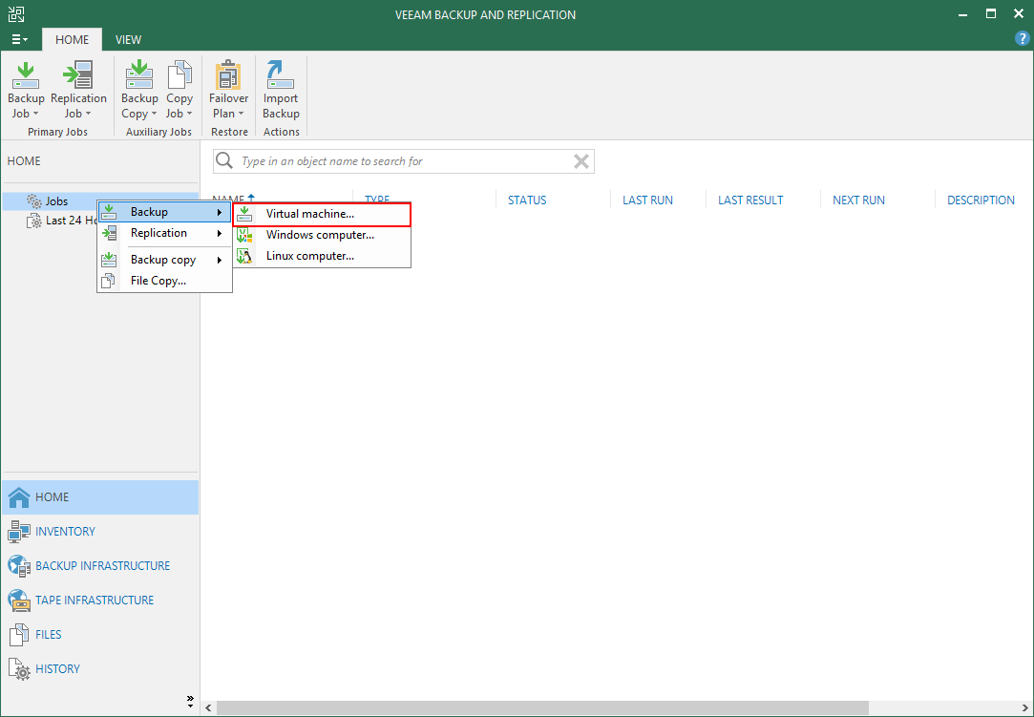This screenshot has height=717, width=1034.
Task: Click the Backup copy menu icon
Action: pyautogui.click(x=109, y=260)
